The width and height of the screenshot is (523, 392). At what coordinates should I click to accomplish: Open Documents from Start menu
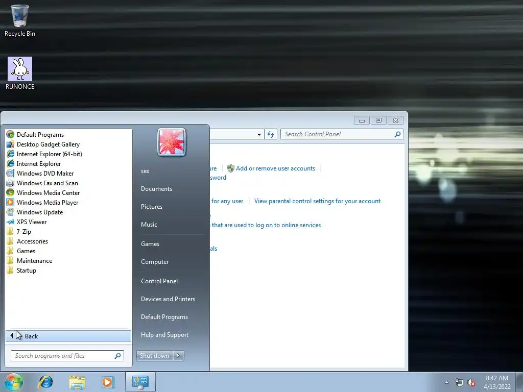click(156, 189)
